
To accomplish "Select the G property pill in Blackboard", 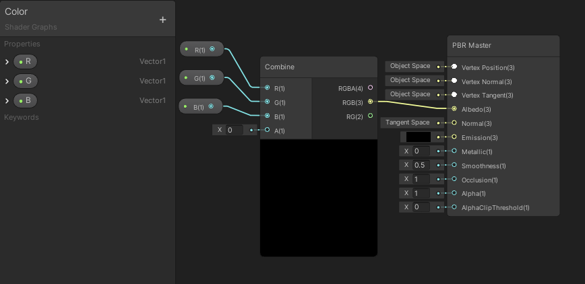I will click(26, 81).
